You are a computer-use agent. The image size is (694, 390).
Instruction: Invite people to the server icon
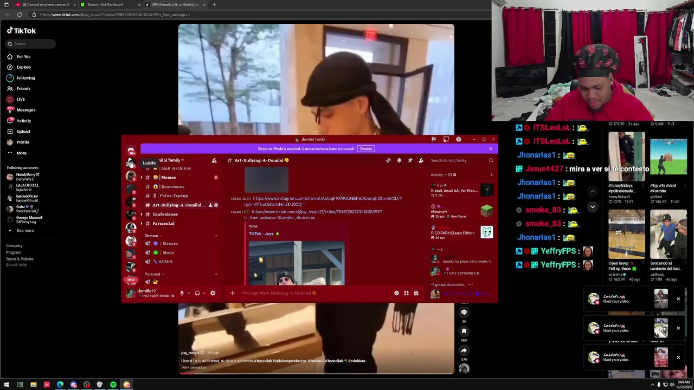(x=214, y=160)
